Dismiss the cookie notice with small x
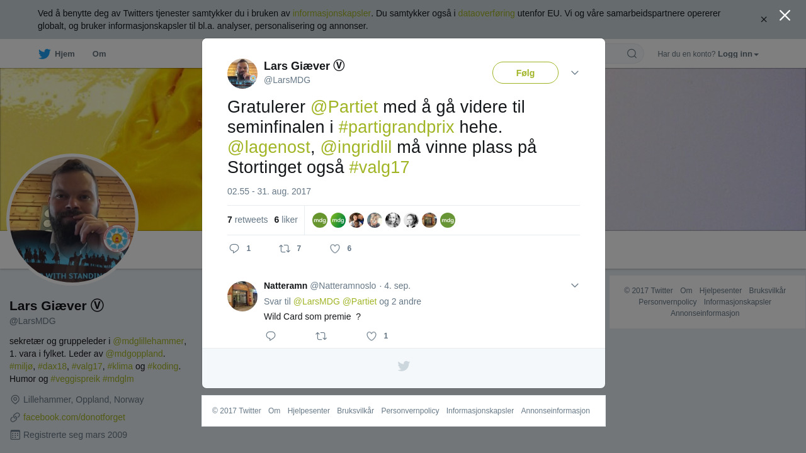The image size is (806, 453). pos(764,20)
